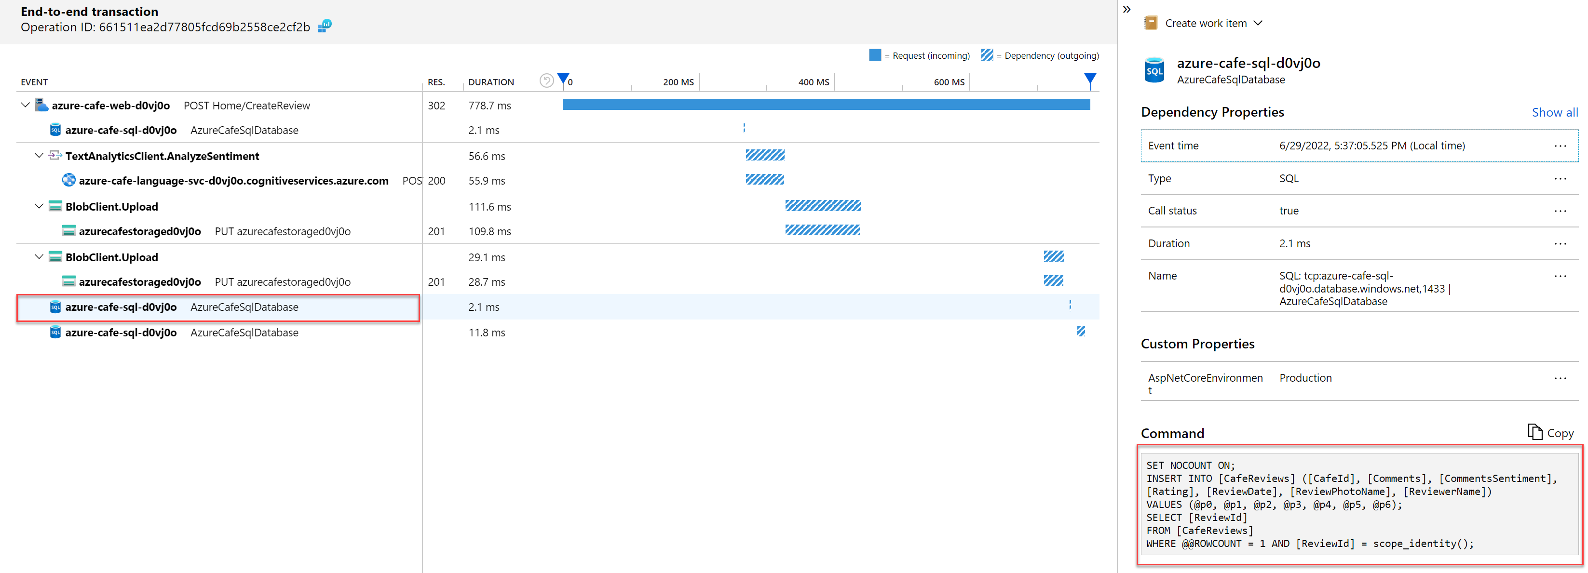Open ellipsis menu for Duration property
Image resolution: width=1588 pixels, height=573 pixels.
click(1560, 243)
